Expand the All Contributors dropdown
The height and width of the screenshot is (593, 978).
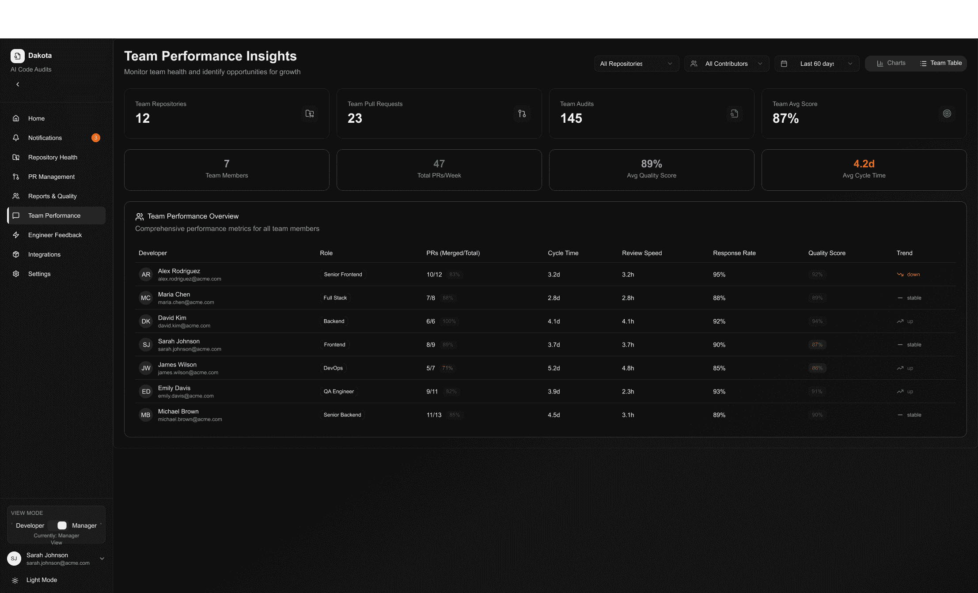[726, 64]
